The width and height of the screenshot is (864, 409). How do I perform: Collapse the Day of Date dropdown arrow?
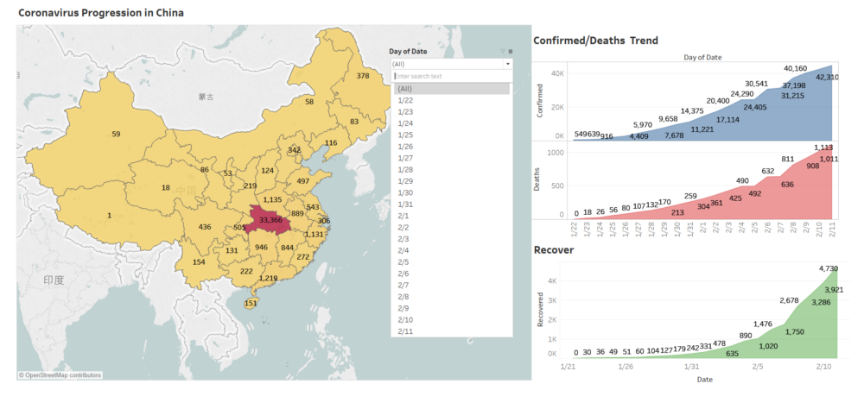tap(507, 65)
